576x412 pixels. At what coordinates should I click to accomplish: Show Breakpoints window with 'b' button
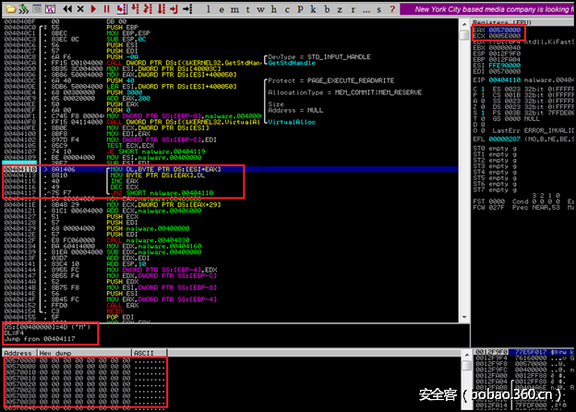click(x=328, y=9)
